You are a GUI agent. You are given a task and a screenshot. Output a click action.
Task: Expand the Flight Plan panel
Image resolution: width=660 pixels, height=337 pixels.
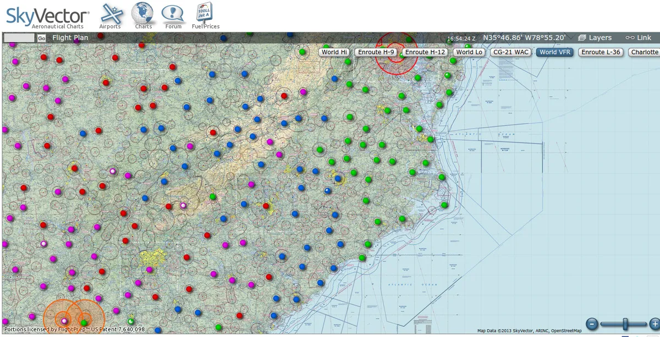(x=70, y=38)
